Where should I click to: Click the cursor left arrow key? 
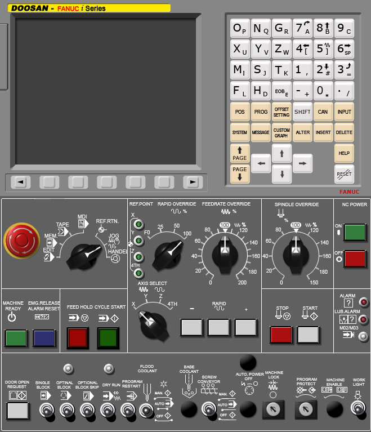(x=261, y=163)
